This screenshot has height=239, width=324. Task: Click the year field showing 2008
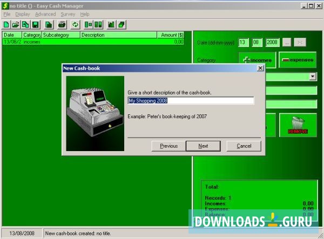272,43
